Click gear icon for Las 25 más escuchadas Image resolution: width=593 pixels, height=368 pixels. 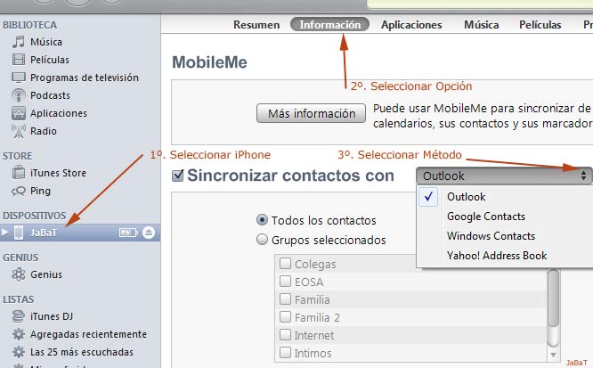[x=19, y=352]
